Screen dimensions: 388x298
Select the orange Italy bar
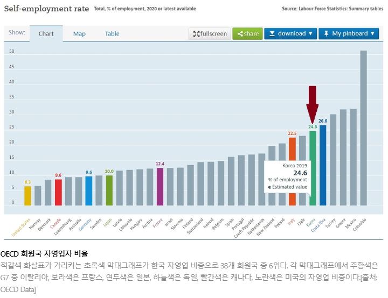pyautogui.click(x=292, y=148)
